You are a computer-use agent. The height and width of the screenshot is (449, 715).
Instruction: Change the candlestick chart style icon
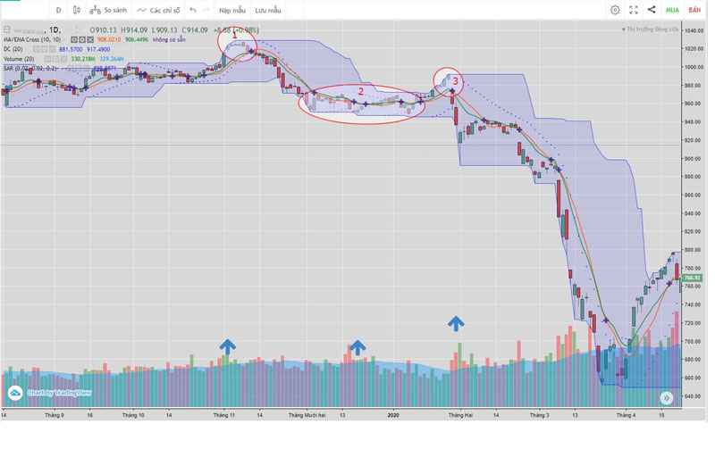point(77,10)
